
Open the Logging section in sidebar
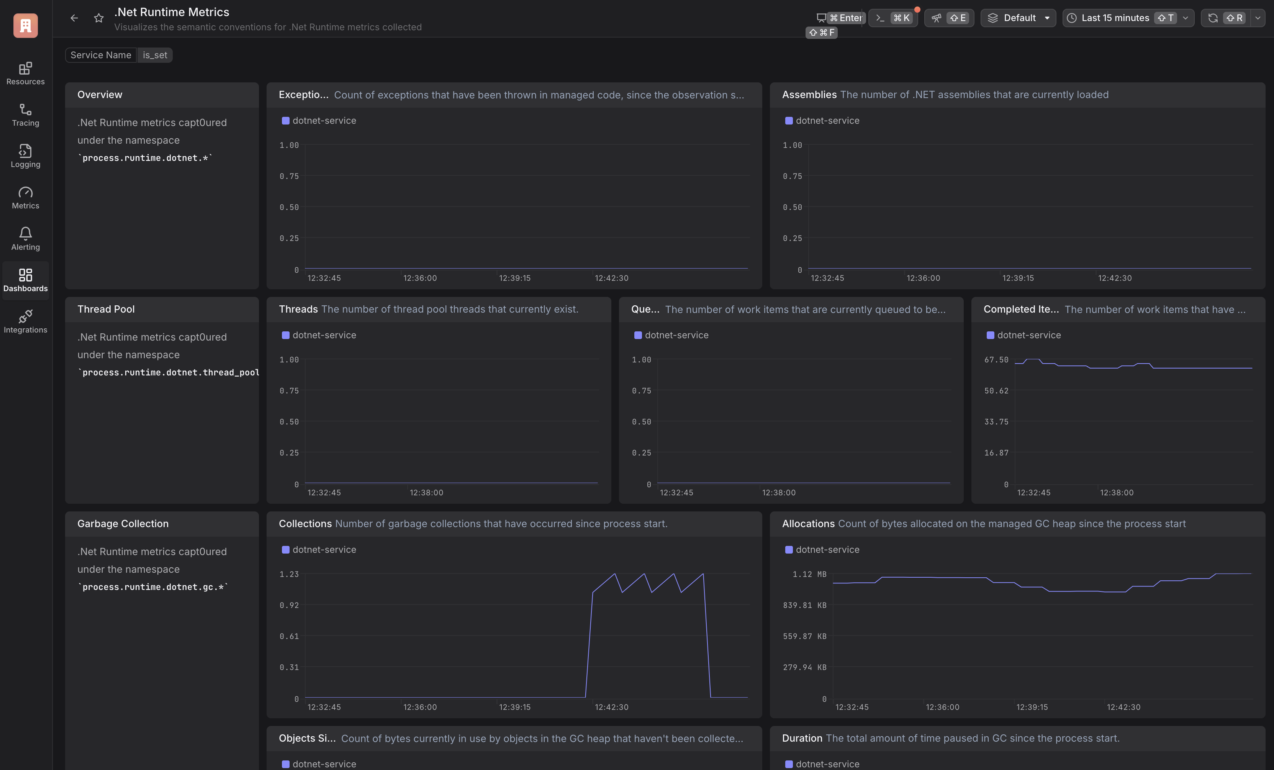click(x=25, y=156)
